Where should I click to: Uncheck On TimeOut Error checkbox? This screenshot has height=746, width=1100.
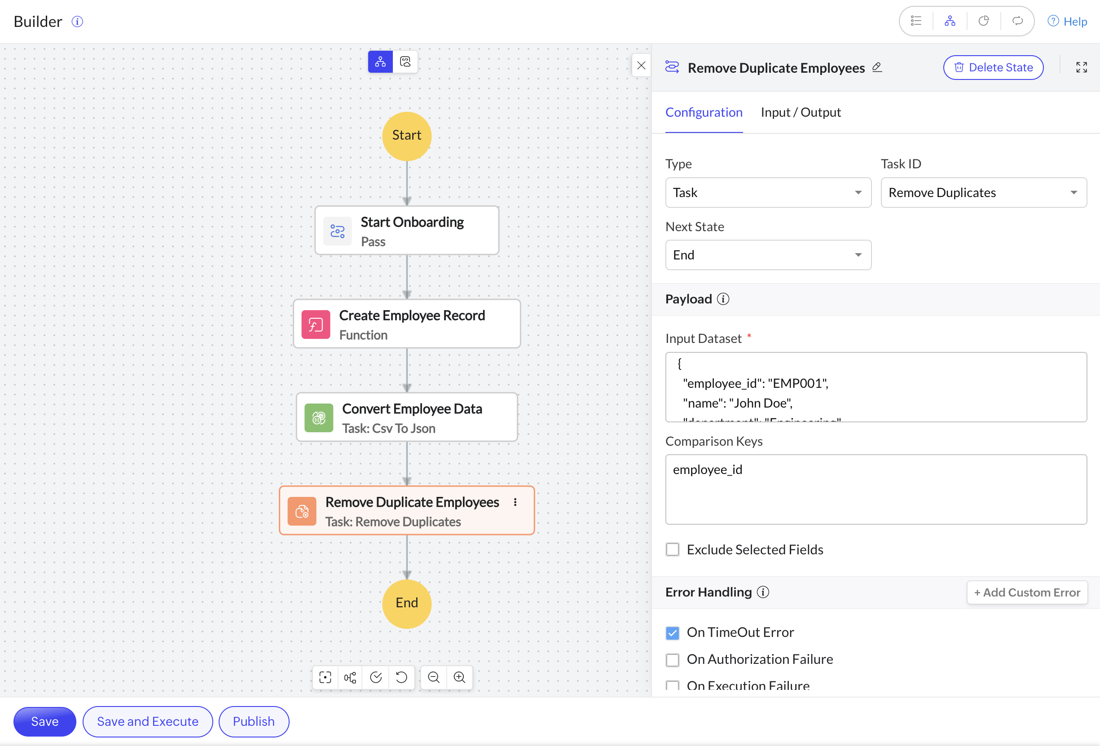point(672,632)
